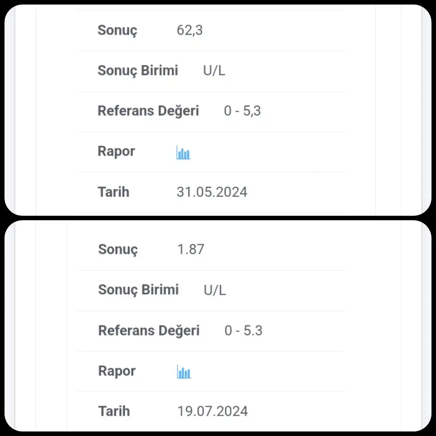Open the report chart icon dated 19.07.2024
Screen dimensions: 436x436
[x=184, y=371]
